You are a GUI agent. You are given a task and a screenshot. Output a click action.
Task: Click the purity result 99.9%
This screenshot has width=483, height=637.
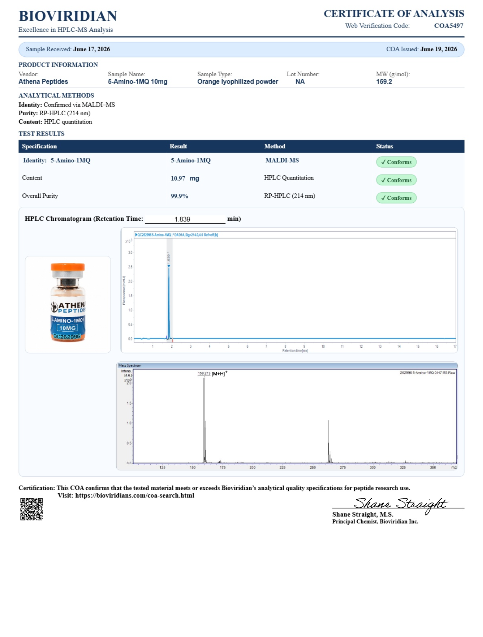tap(179, 196)
